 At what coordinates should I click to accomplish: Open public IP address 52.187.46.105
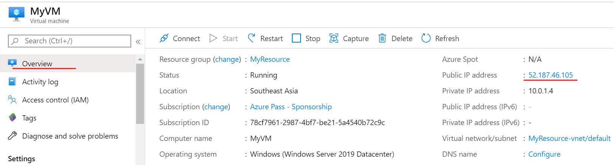click(x=550, y=75)
